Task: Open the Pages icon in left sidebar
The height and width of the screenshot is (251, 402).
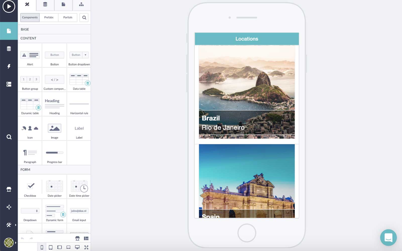Action: point(9,31)
